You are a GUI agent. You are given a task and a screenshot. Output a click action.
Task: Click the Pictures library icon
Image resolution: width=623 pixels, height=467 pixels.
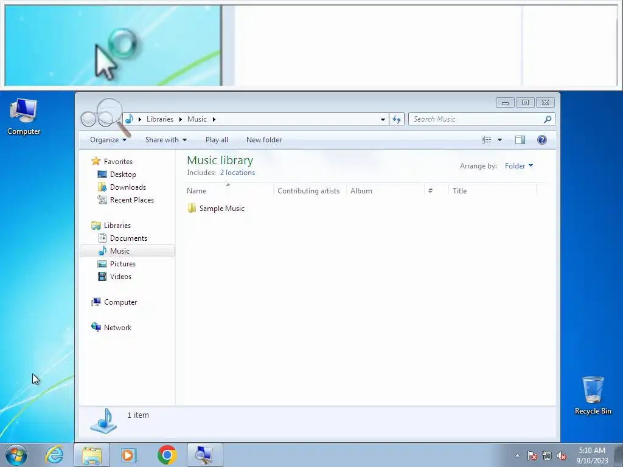pos(102,264)
